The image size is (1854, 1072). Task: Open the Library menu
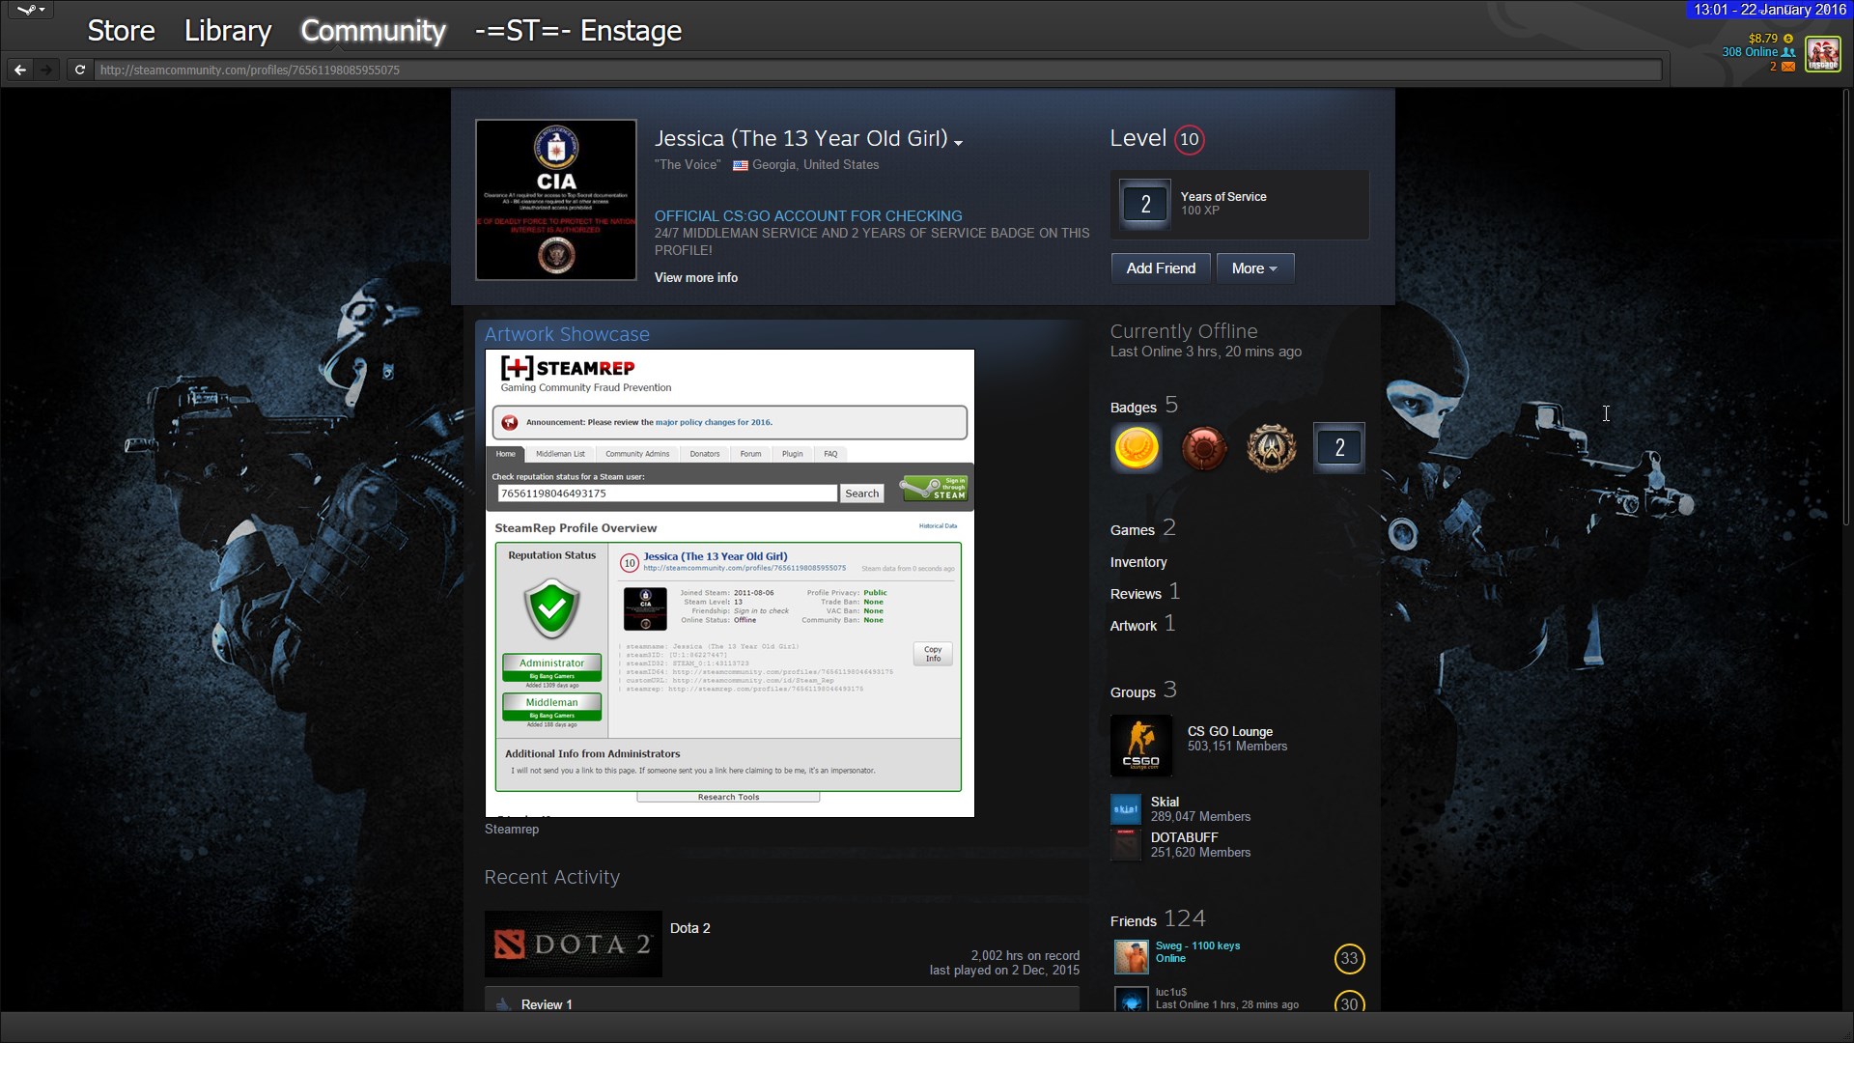[x=228, y=31]
